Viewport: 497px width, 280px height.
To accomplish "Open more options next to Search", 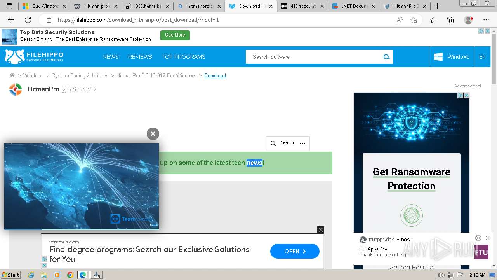I will (302, 143).
